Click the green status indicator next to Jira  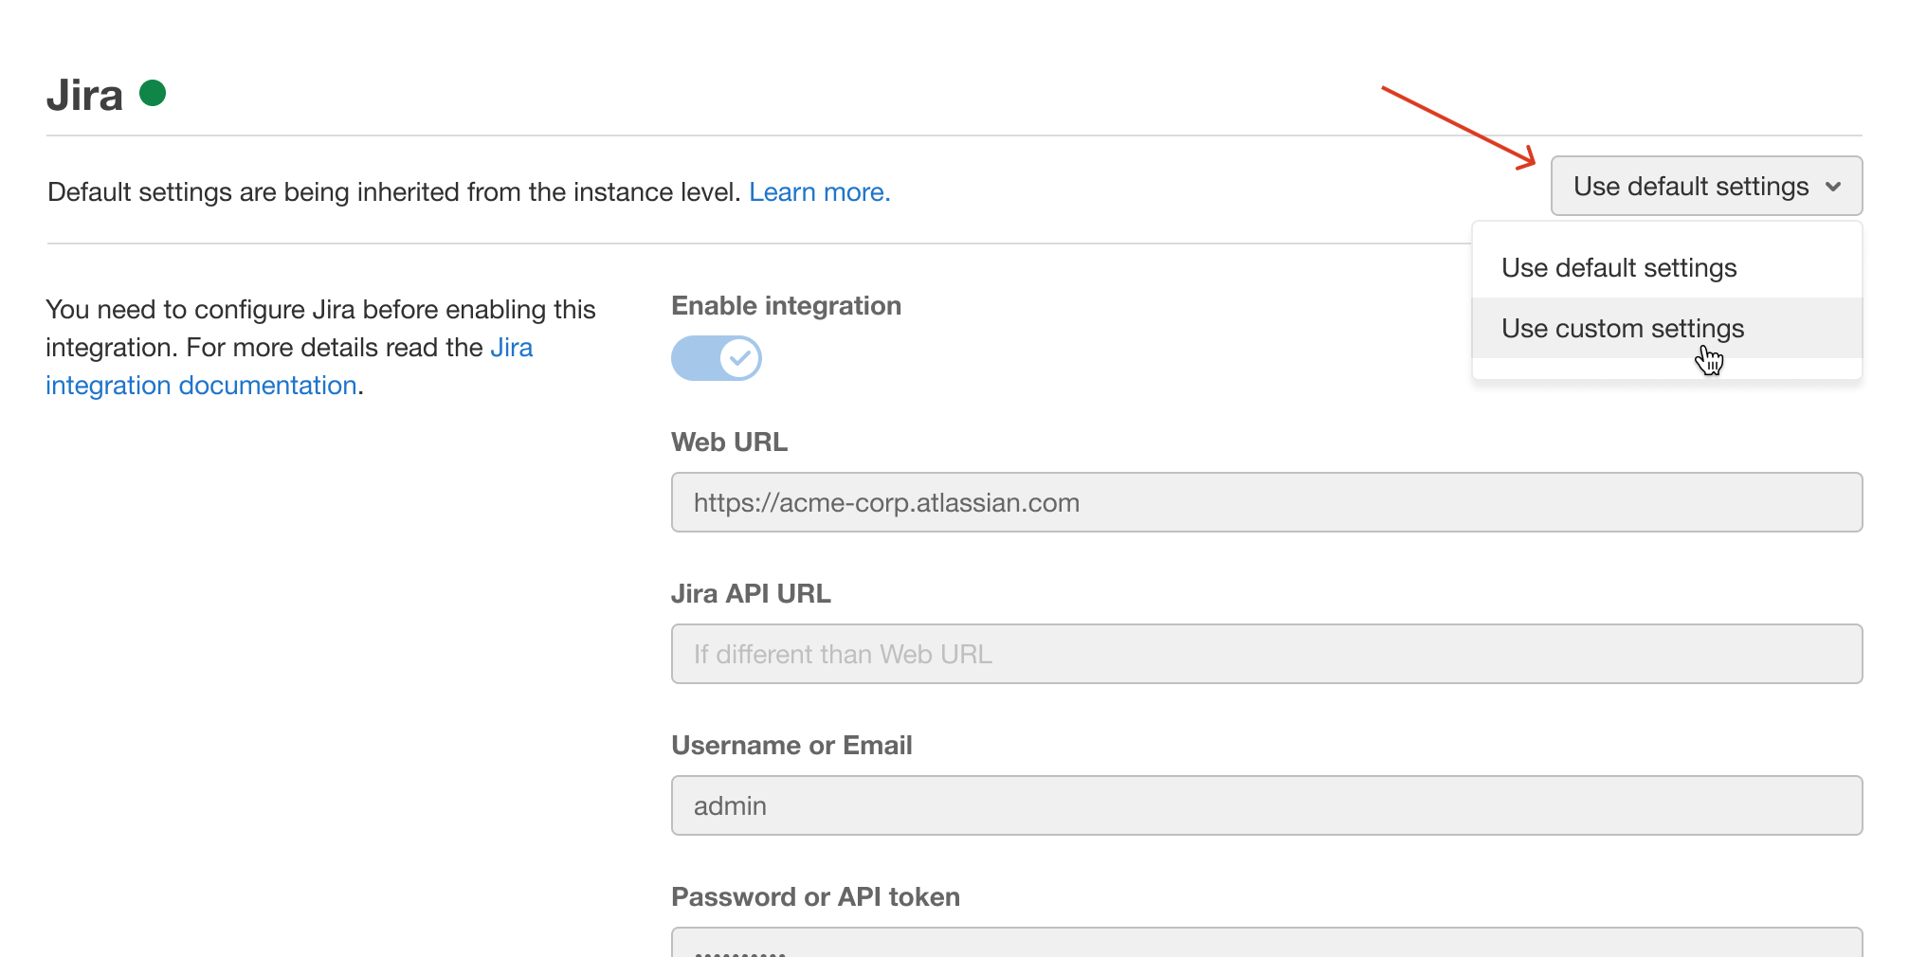point(155,92)
